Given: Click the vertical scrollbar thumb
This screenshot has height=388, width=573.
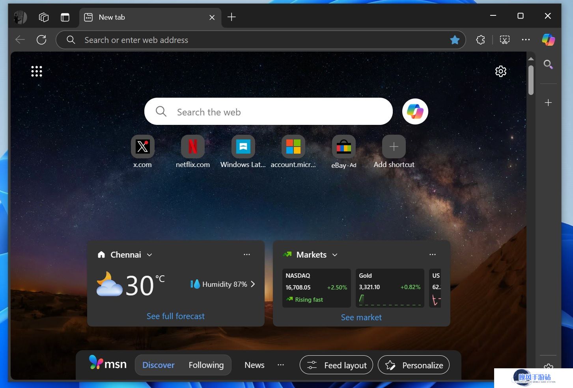Looking at the screenshot, I should (x=531, y=80).
